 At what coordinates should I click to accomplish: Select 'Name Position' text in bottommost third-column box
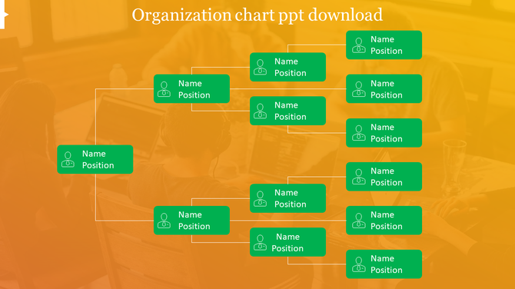pyautogui.click(x=287, y=242)
